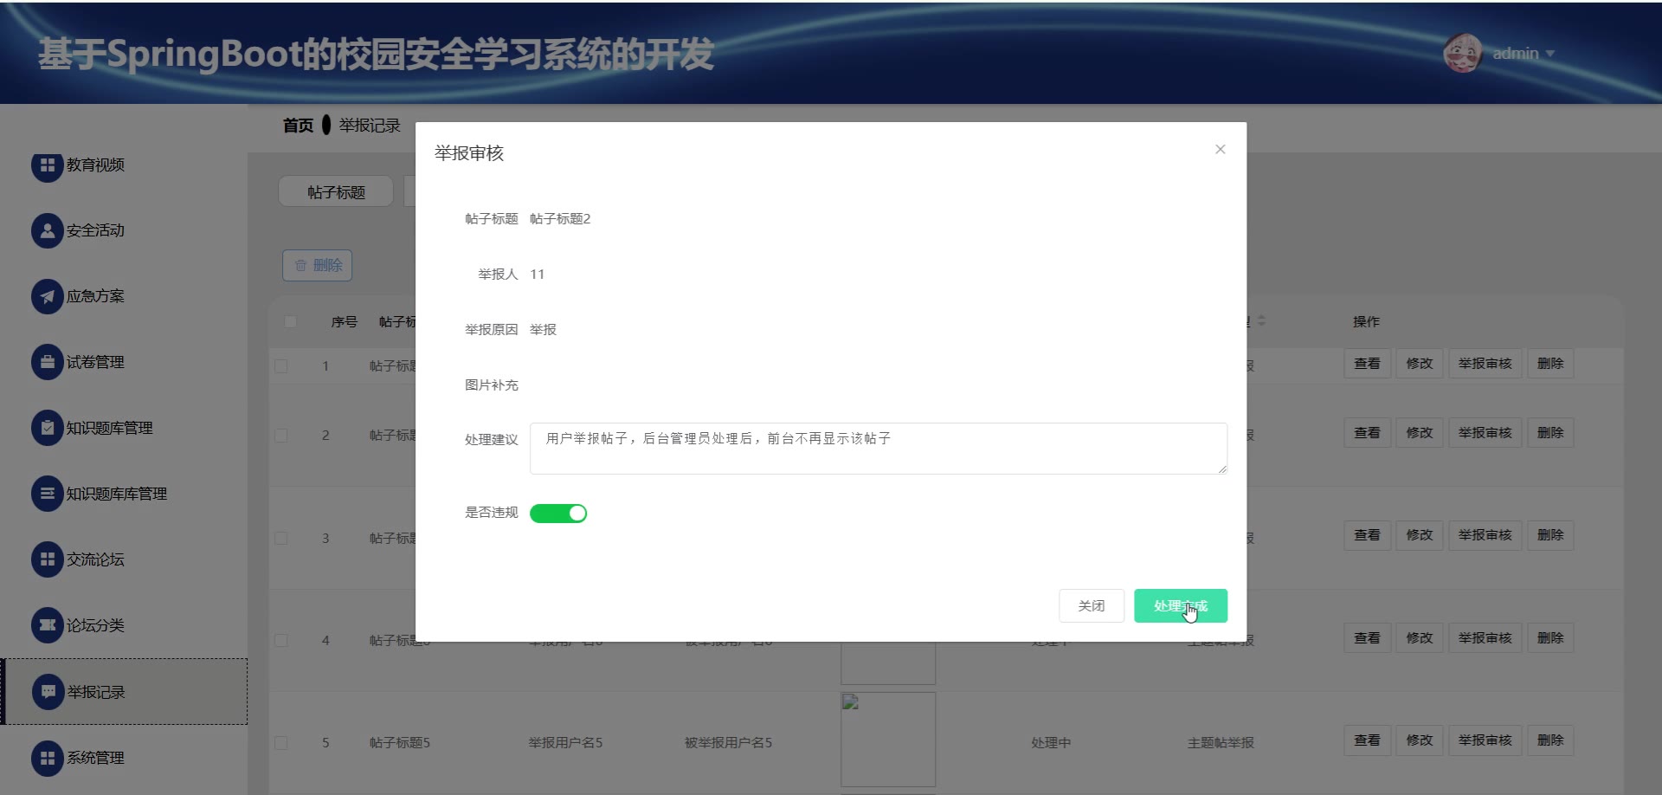Image resolution: width=1662 pixels, height=795 pixels.
Task: Click the 知识题库管理 clipboard icon
Action: (x=48, y=428)
